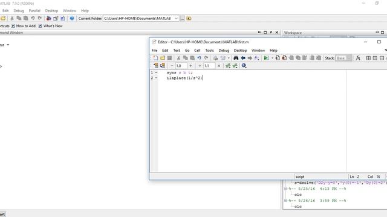
Task: Cut selection using the Editor scissors icon
Action: [178, 58]
